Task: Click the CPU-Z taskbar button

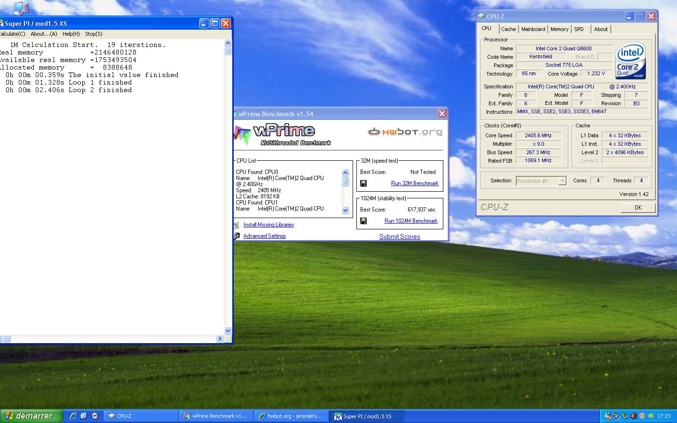Action: 140,416
